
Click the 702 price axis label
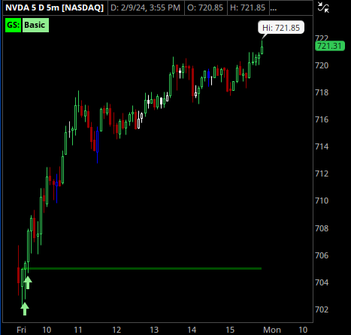322,309
